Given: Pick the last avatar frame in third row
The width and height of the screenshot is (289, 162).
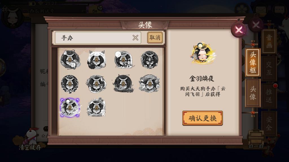Looking at the screenshot, I should pyautogui.click(x=97, y=107).
